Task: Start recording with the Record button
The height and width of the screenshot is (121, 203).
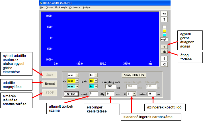Action: 50,84
